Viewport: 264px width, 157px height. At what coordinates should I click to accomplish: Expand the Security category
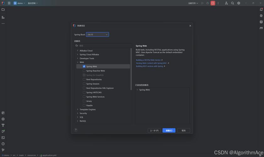pyautogui.click(x=77, y=113)
